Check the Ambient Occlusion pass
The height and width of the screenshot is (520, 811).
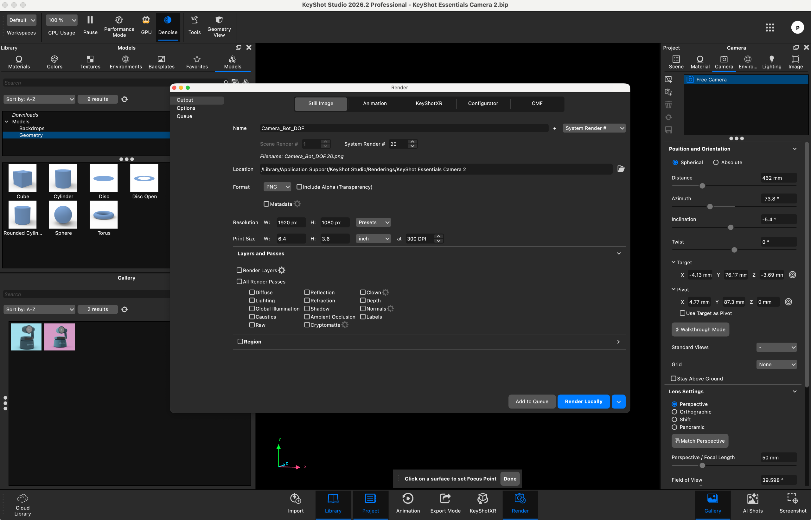click(x=307, y=317)
